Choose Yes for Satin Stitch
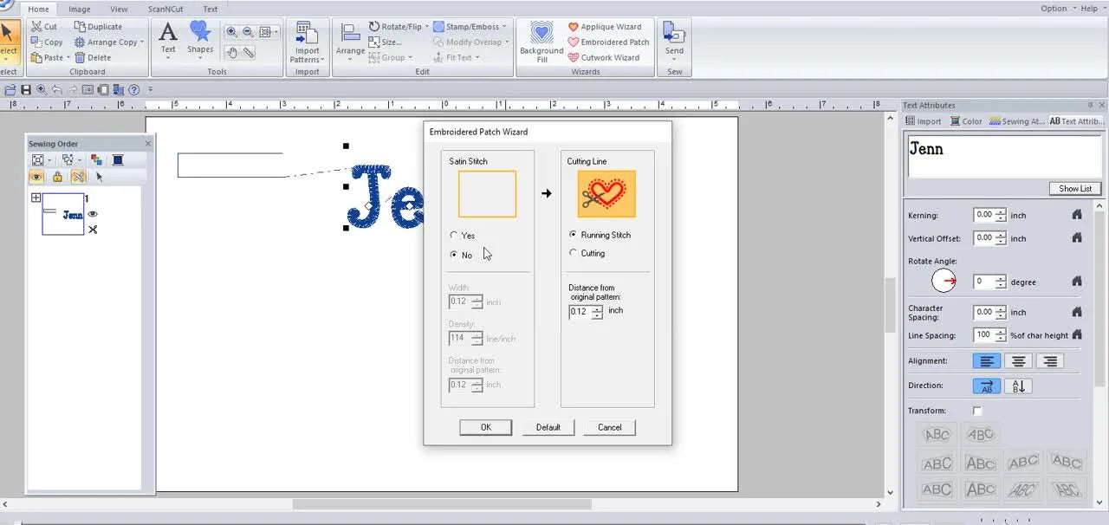Viewport: 1109px width, 525px height. coord(454,236)
